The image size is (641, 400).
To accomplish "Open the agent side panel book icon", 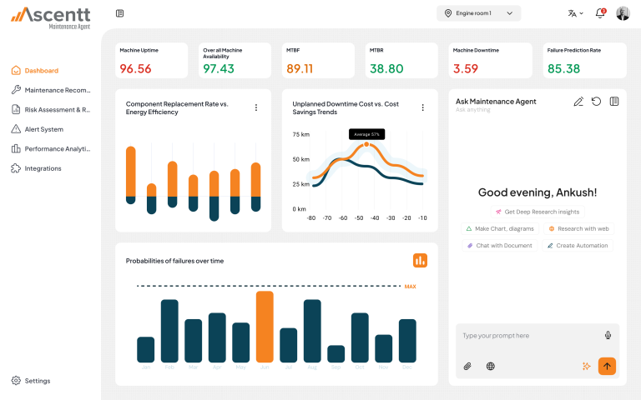I will pyautogui.click(x=614, y=102).
